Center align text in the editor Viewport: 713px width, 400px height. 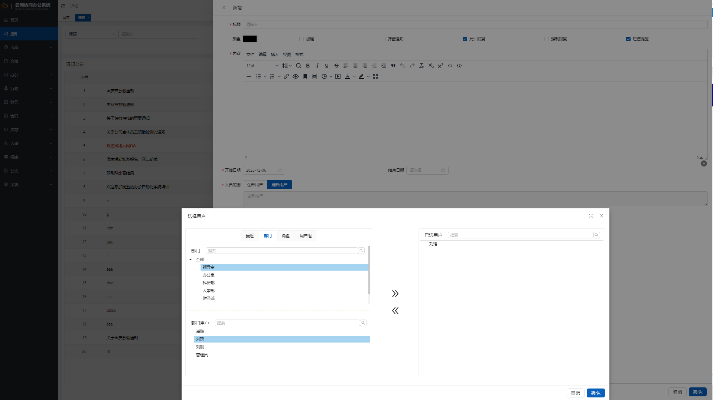coord(355,66)
